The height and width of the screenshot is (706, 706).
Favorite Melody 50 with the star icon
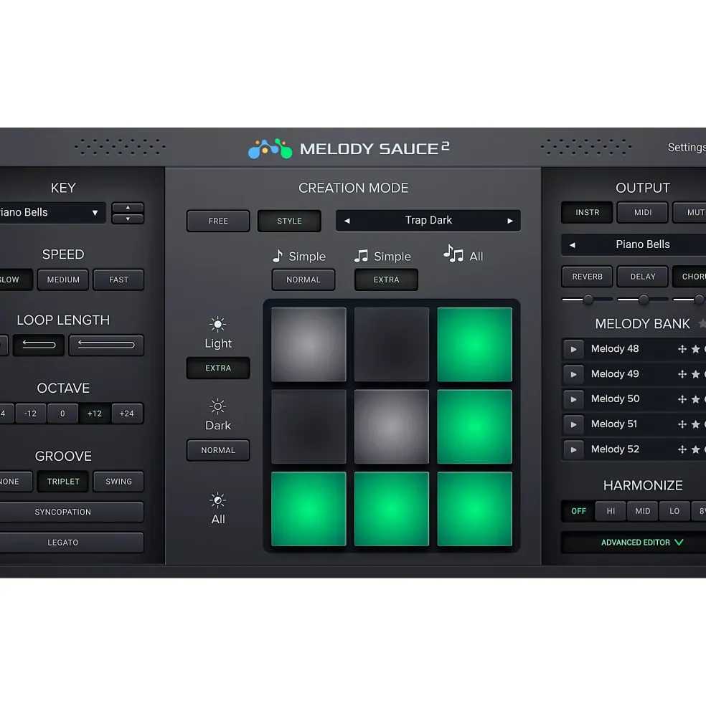[x=696, y=399]
